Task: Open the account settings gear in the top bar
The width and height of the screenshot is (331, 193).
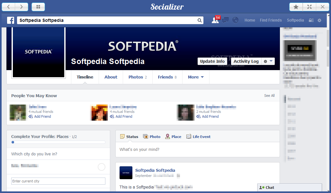Action: coord(319,20)
